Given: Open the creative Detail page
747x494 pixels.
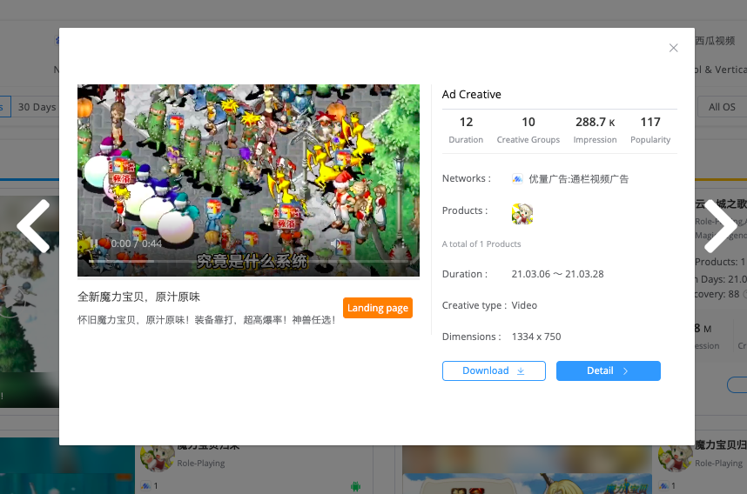Looking at the screenshot, I should click(x=609, y=370).
